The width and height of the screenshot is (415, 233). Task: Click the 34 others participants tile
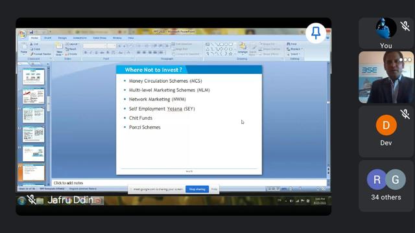point(386,186)
